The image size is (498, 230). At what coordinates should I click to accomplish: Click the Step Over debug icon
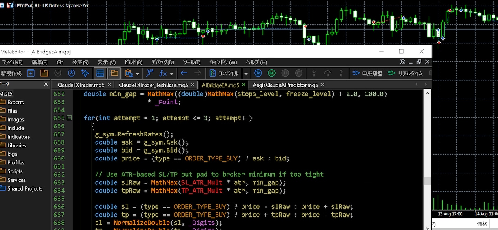point(327,73)
